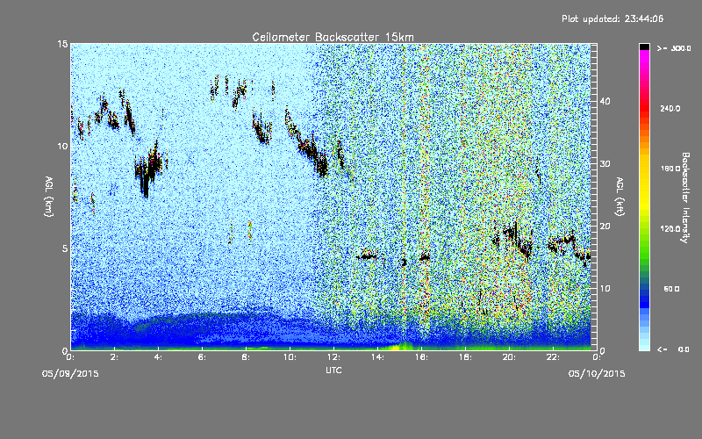702x439 pixels.
Task: Click the "8:" UTC time tick
Action: click(247, 357)
